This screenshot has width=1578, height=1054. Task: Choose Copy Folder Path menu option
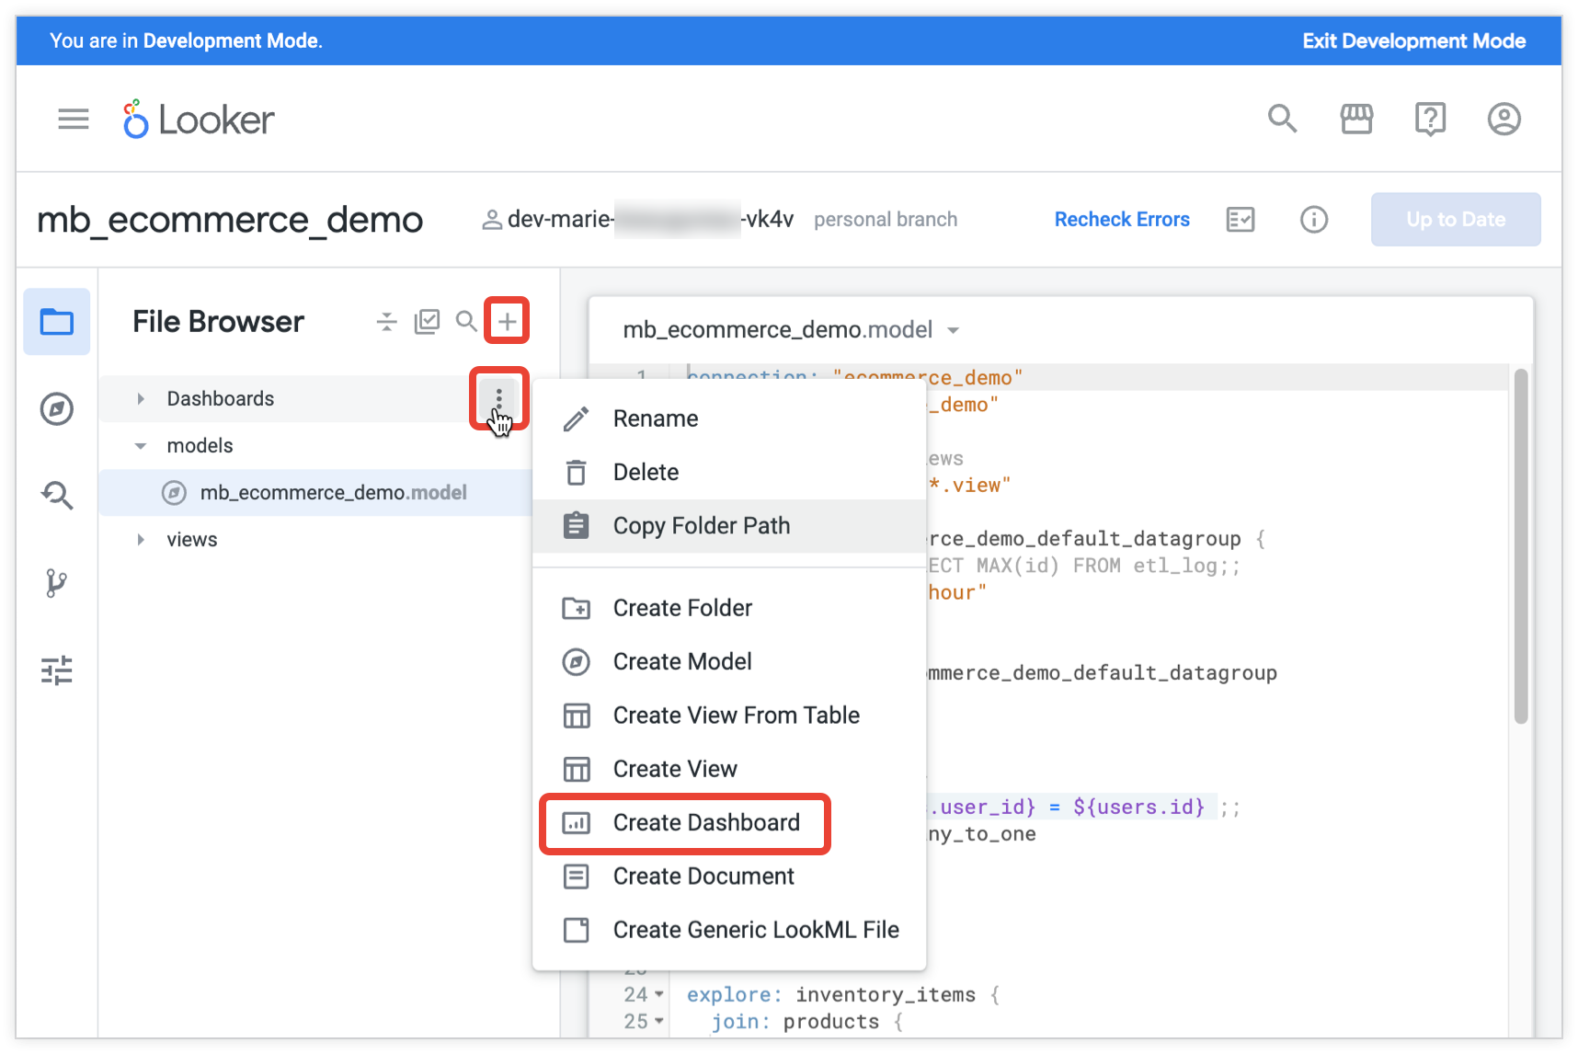(701, 526)
